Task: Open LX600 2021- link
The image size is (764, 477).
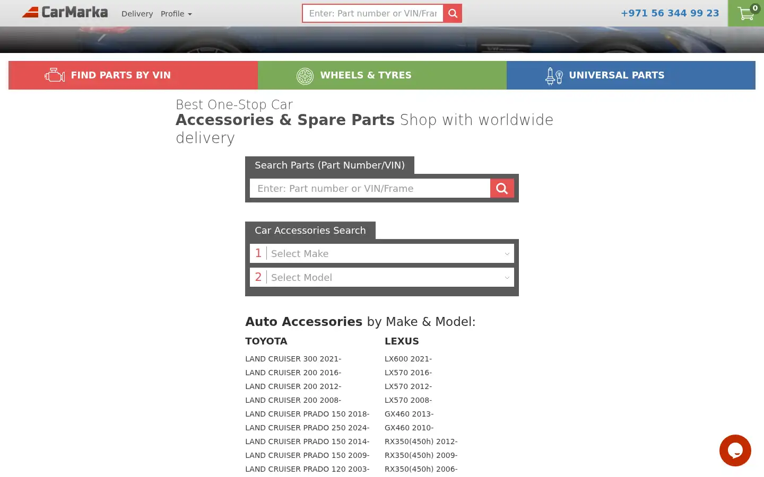Action: point(409,359)
